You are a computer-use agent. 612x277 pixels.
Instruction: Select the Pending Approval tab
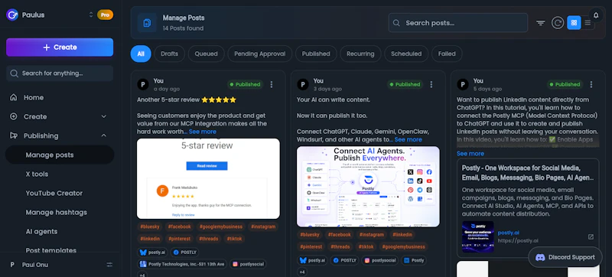coord(260,54)
